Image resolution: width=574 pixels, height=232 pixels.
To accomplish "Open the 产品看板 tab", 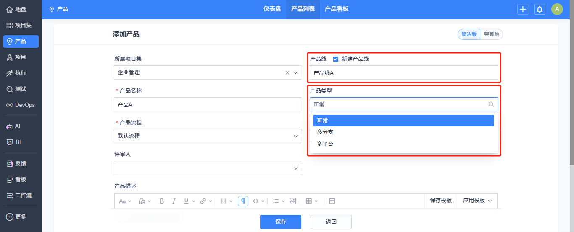I will (x=337, y=9).
